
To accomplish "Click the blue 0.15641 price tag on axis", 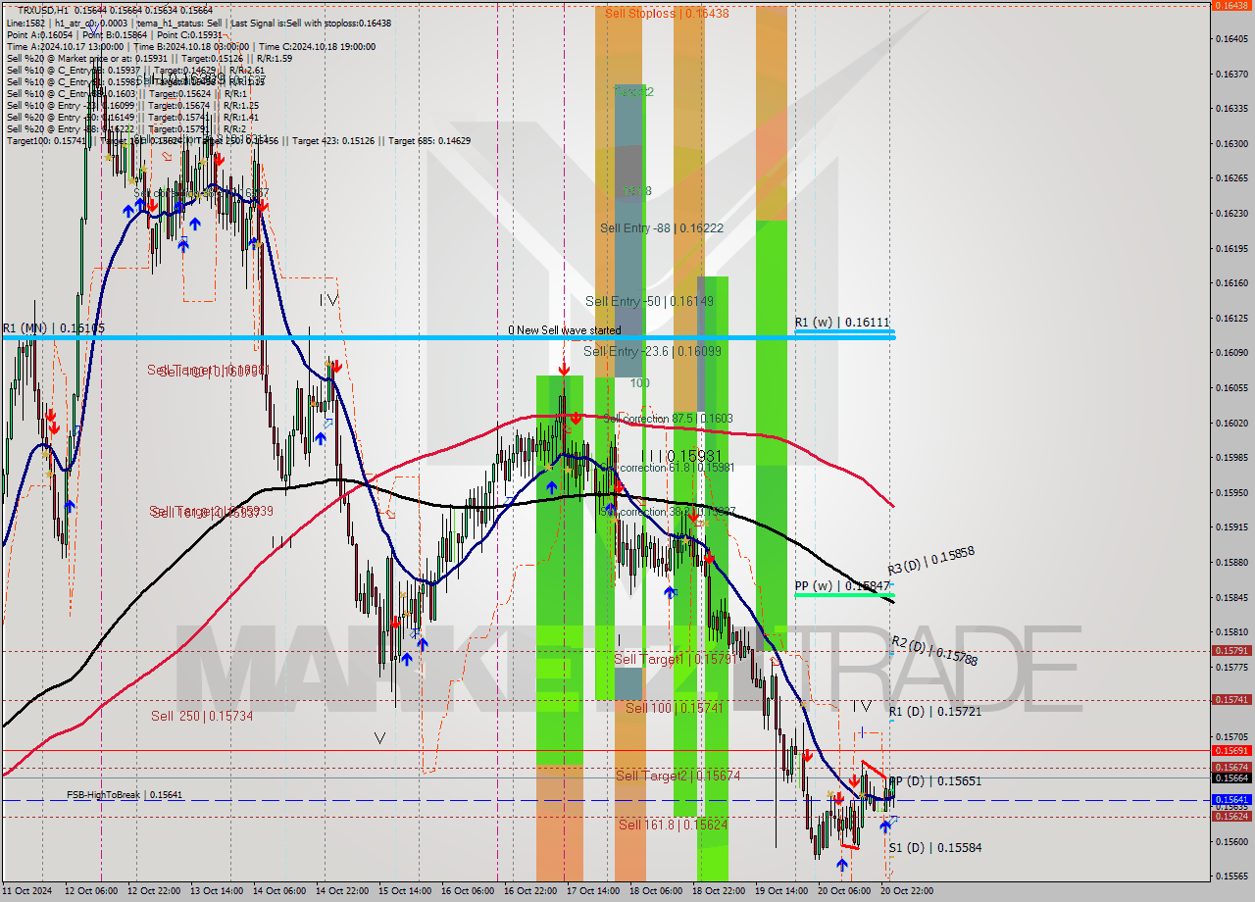I will coord(1231,800).
